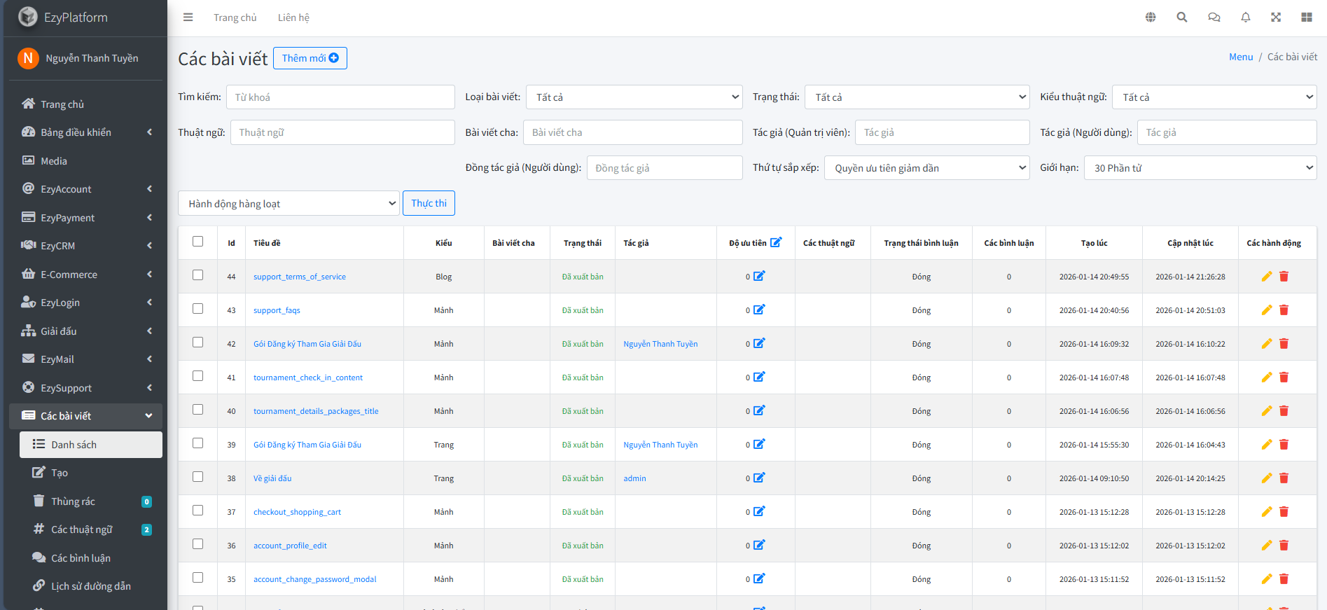Select the checkbox for row id 39

198,443
